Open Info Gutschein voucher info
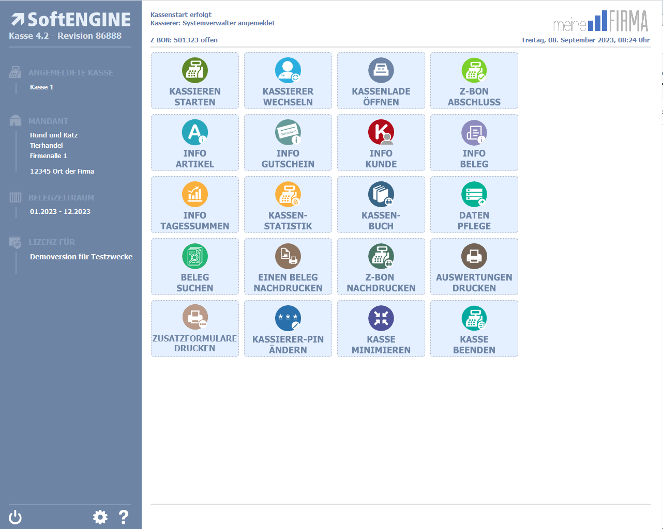Screen dimensions: 663x529 (288, 143)
